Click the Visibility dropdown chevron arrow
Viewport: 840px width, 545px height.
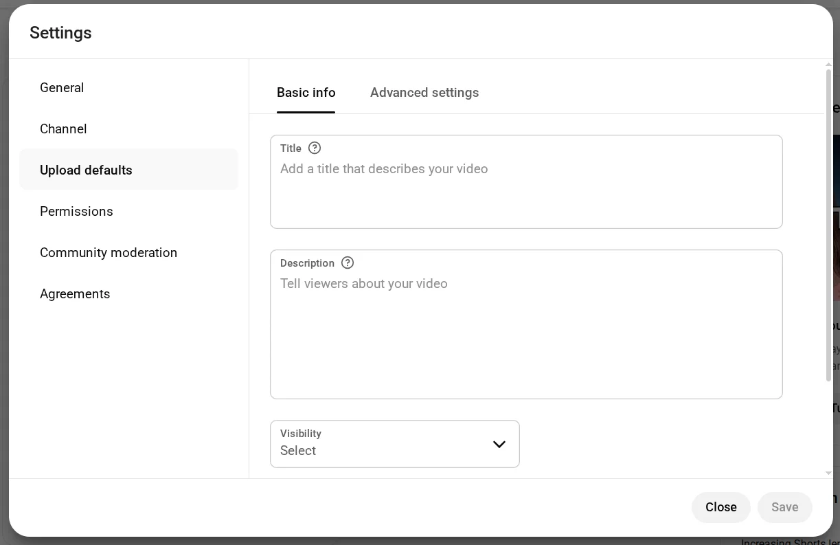coord(499,444)
